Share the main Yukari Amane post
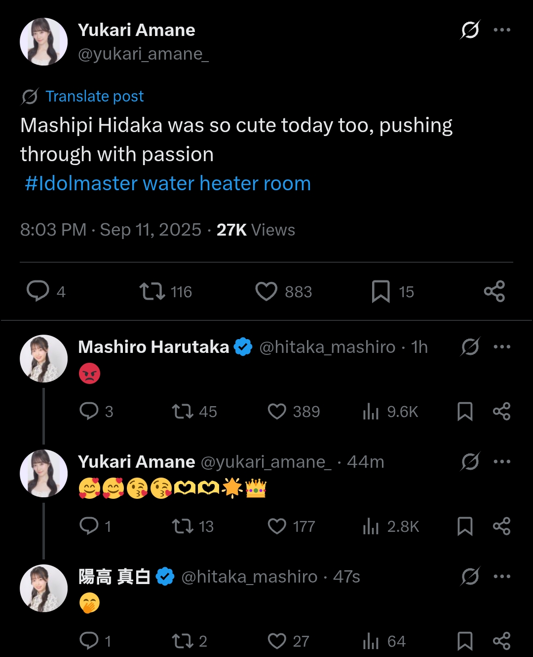 click(494, 291)
